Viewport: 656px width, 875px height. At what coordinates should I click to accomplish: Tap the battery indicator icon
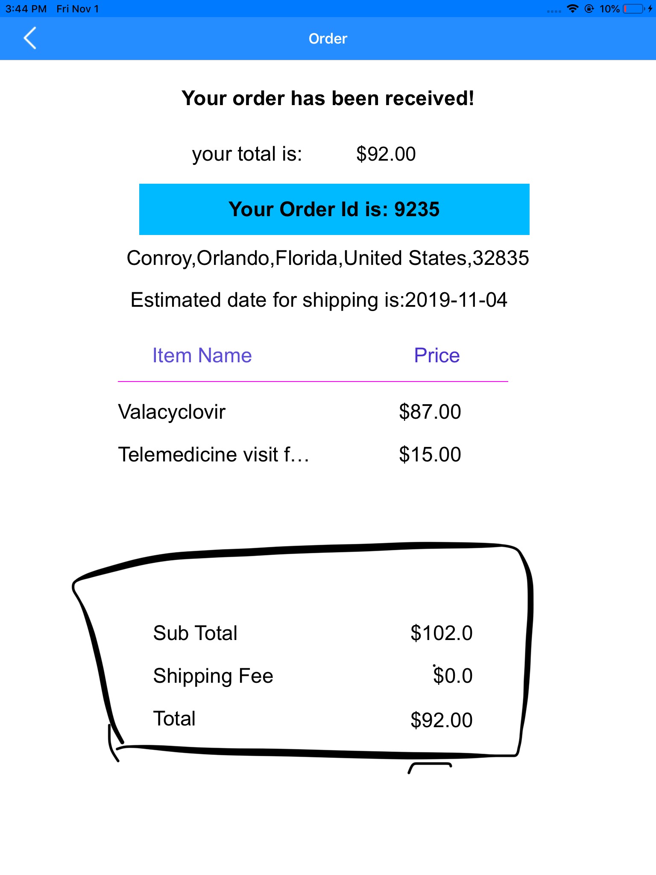634,9
